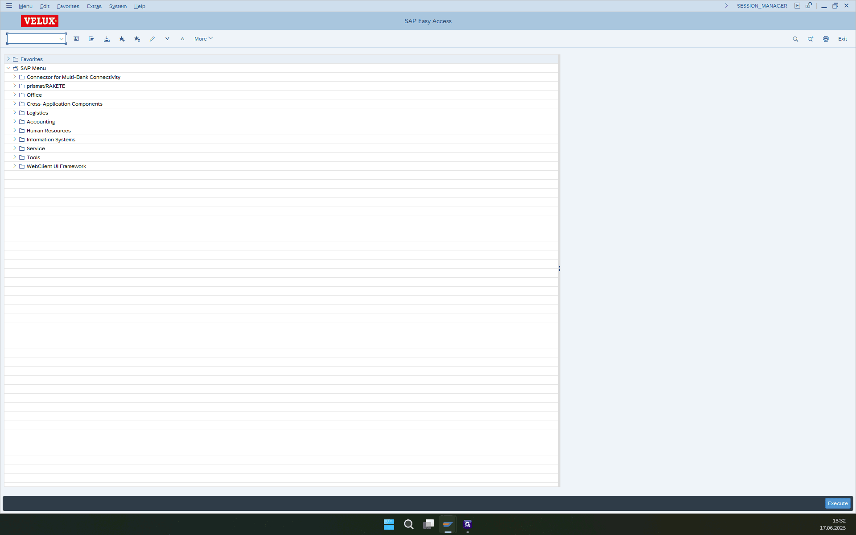Click folder icon beside Accounting
Screen dimensions: 856x535
(x=22, y=122)
